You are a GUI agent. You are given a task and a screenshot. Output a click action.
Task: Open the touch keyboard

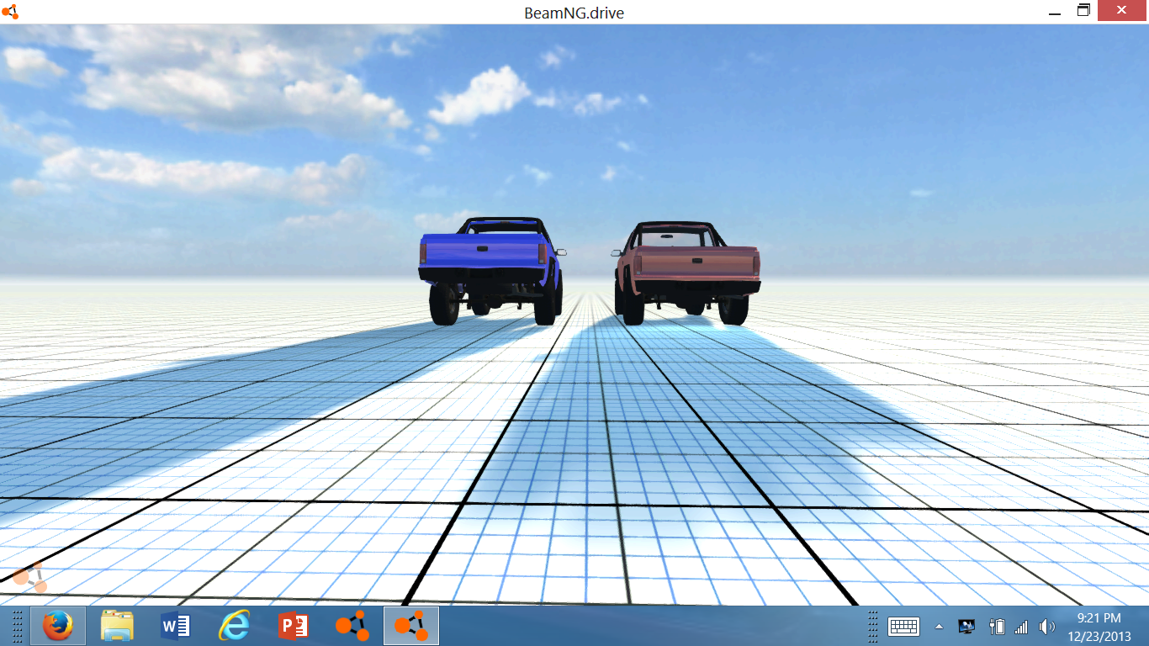[x=903, y=627]
